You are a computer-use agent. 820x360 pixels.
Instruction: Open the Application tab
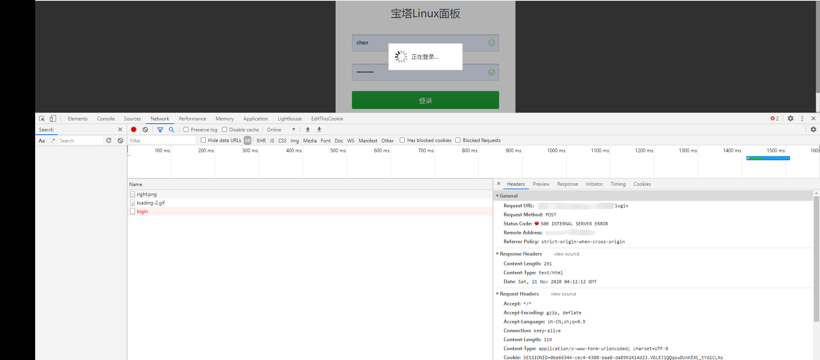(x=256, y=118)
